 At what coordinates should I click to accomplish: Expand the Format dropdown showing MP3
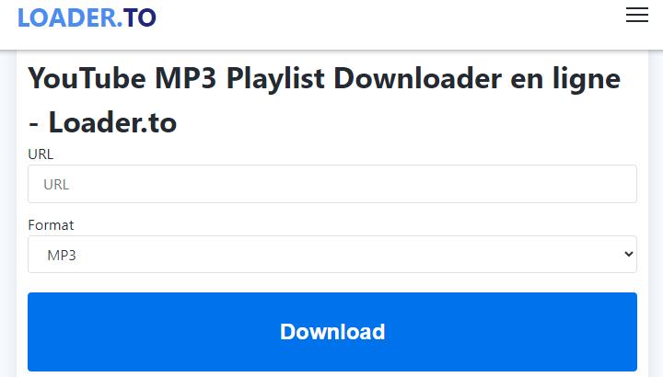[332, 254]
